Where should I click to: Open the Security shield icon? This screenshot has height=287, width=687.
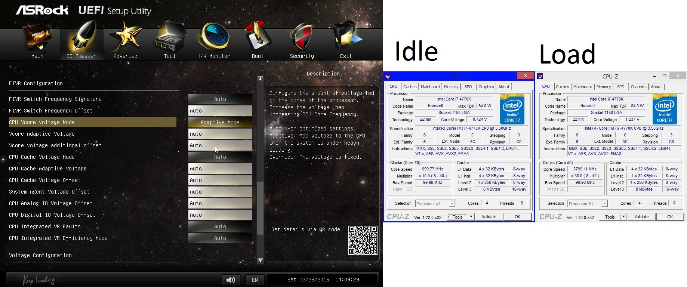point(302,37)
